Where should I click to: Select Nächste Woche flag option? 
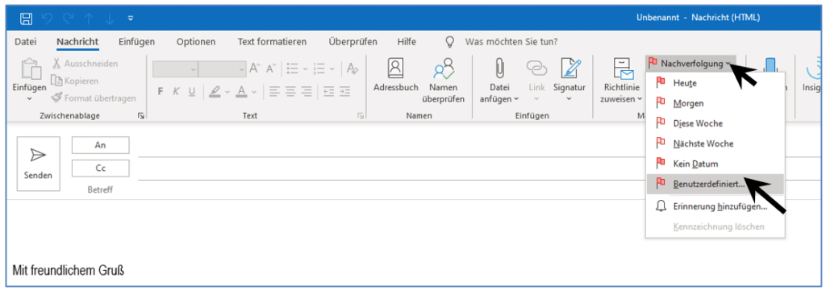[715, 143]
